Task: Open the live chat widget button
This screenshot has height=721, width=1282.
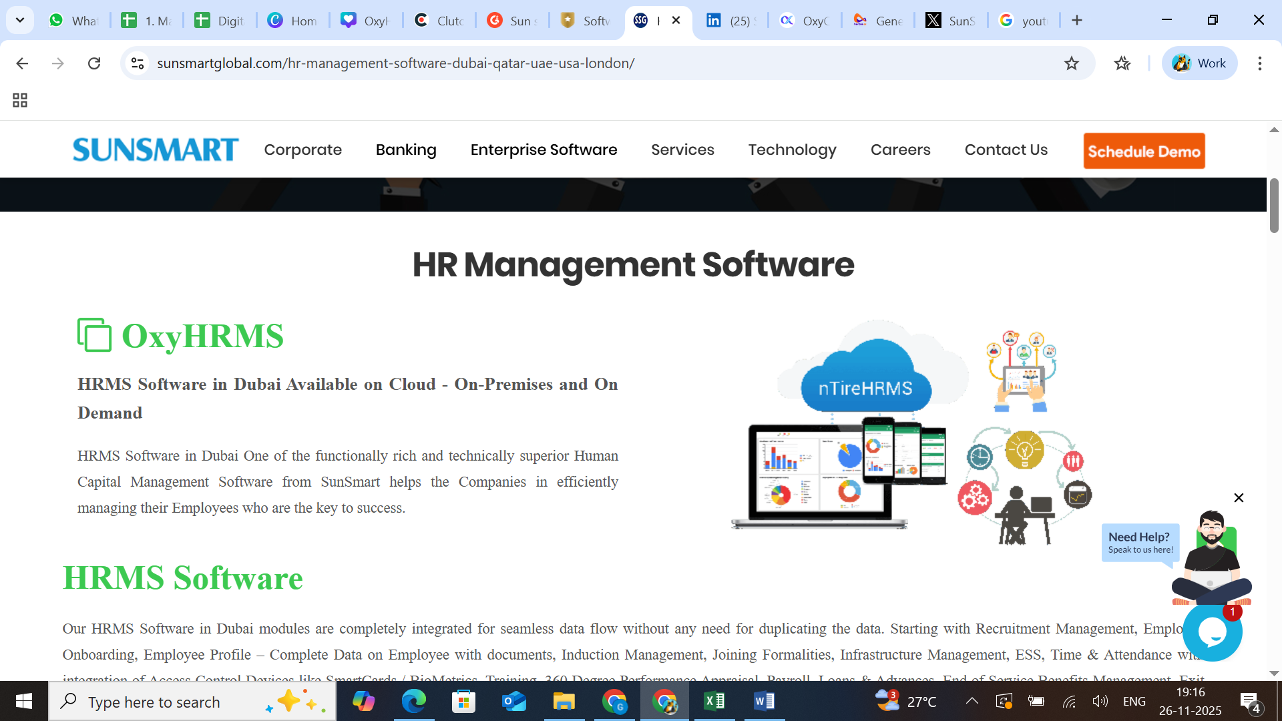Action: 1212,632
